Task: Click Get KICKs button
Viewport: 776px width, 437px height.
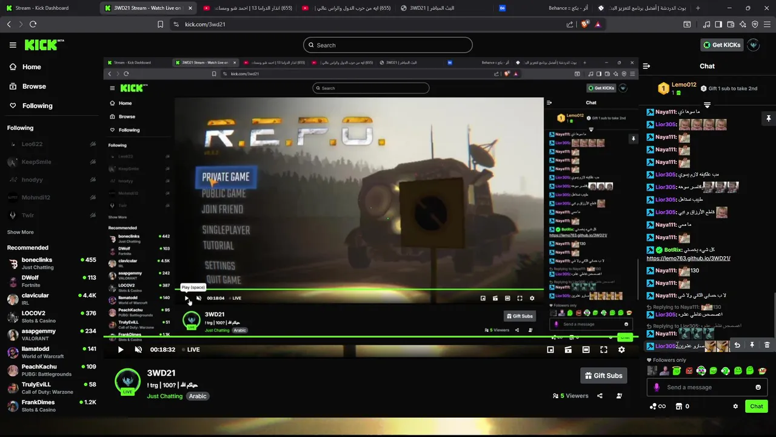Action: click(721, 45)
